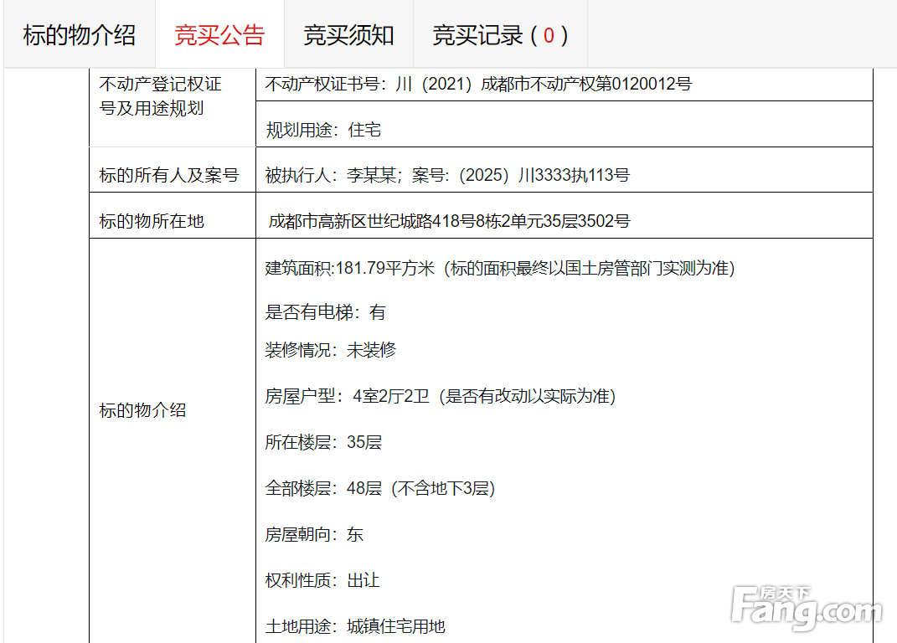Click the 建筑面积 181.79平方米 line

[x=499, y=268]
